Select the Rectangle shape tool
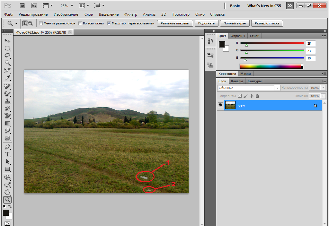The width and height of the screenshot is (329, 226). [7, 169]
